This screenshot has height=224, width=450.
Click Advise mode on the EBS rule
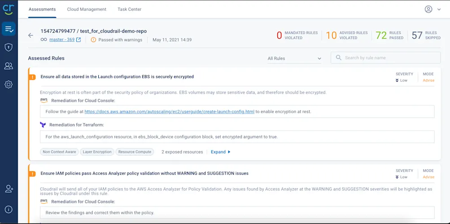point(428,80)
